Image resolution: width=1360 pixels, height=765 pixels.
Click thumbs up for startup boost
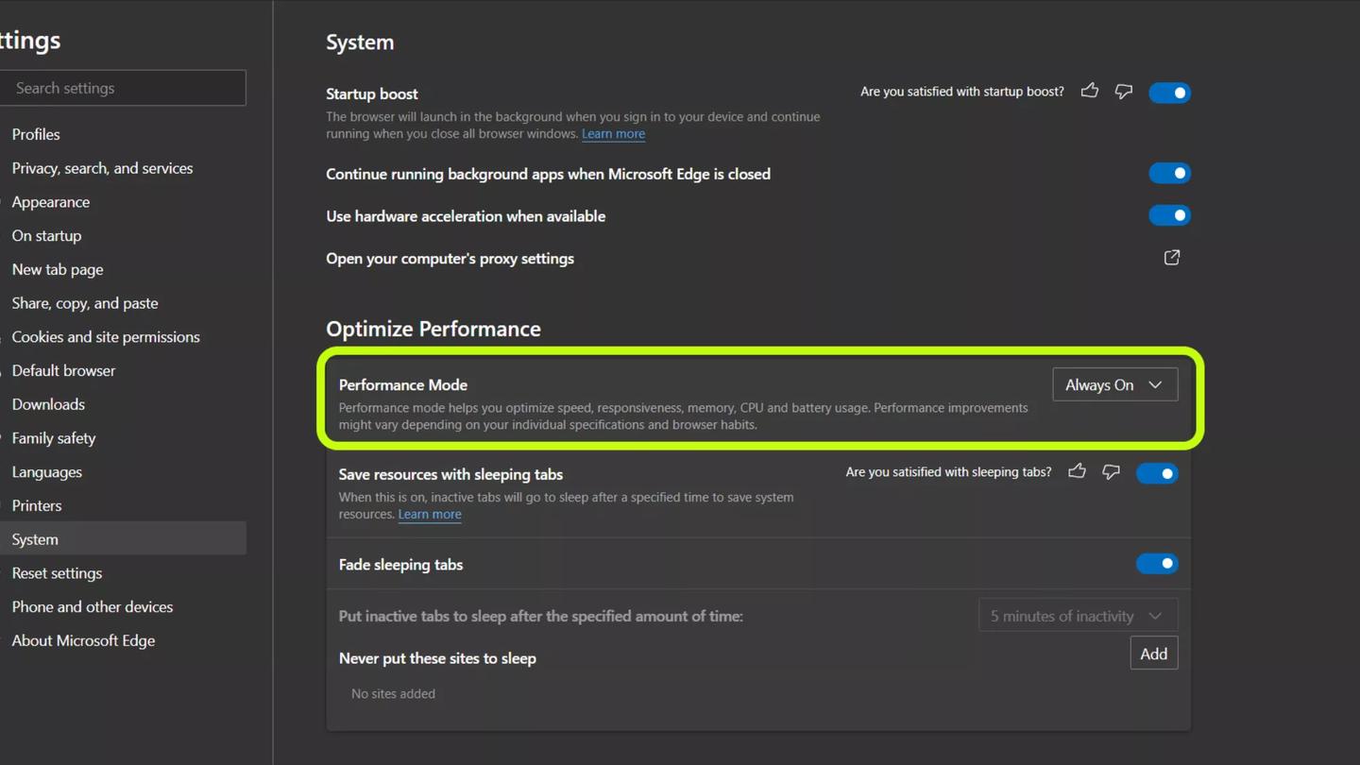coord(1090,91)
